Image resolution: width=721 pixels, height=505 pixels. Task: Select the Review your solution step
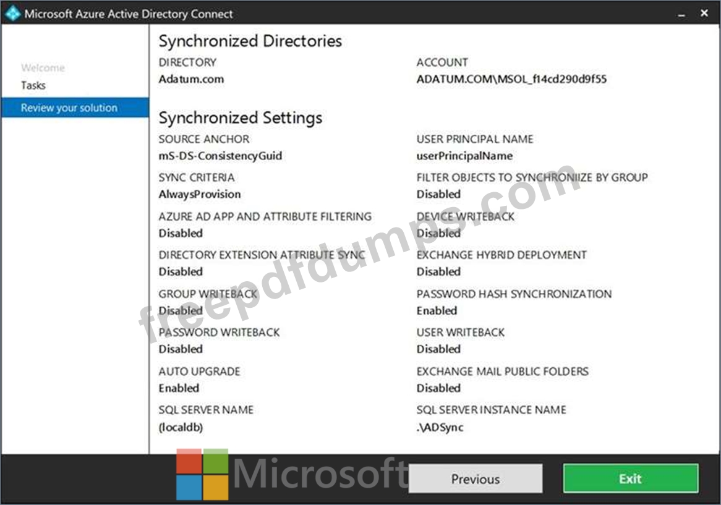(75, 108)
